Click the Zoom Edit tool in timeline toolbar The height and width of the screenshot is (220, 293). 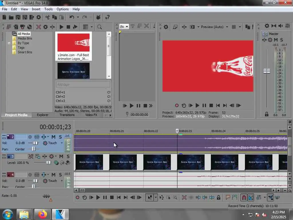[x=175, y=197]
